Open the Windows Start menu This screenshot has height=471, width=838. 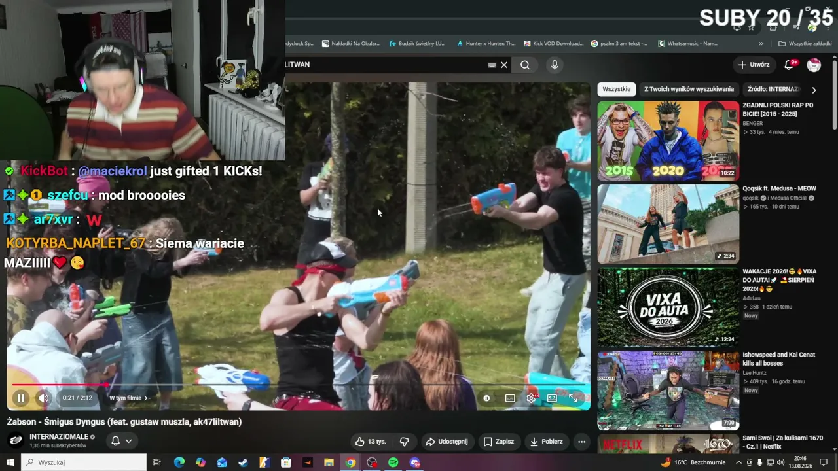click(x=10, y=462)
